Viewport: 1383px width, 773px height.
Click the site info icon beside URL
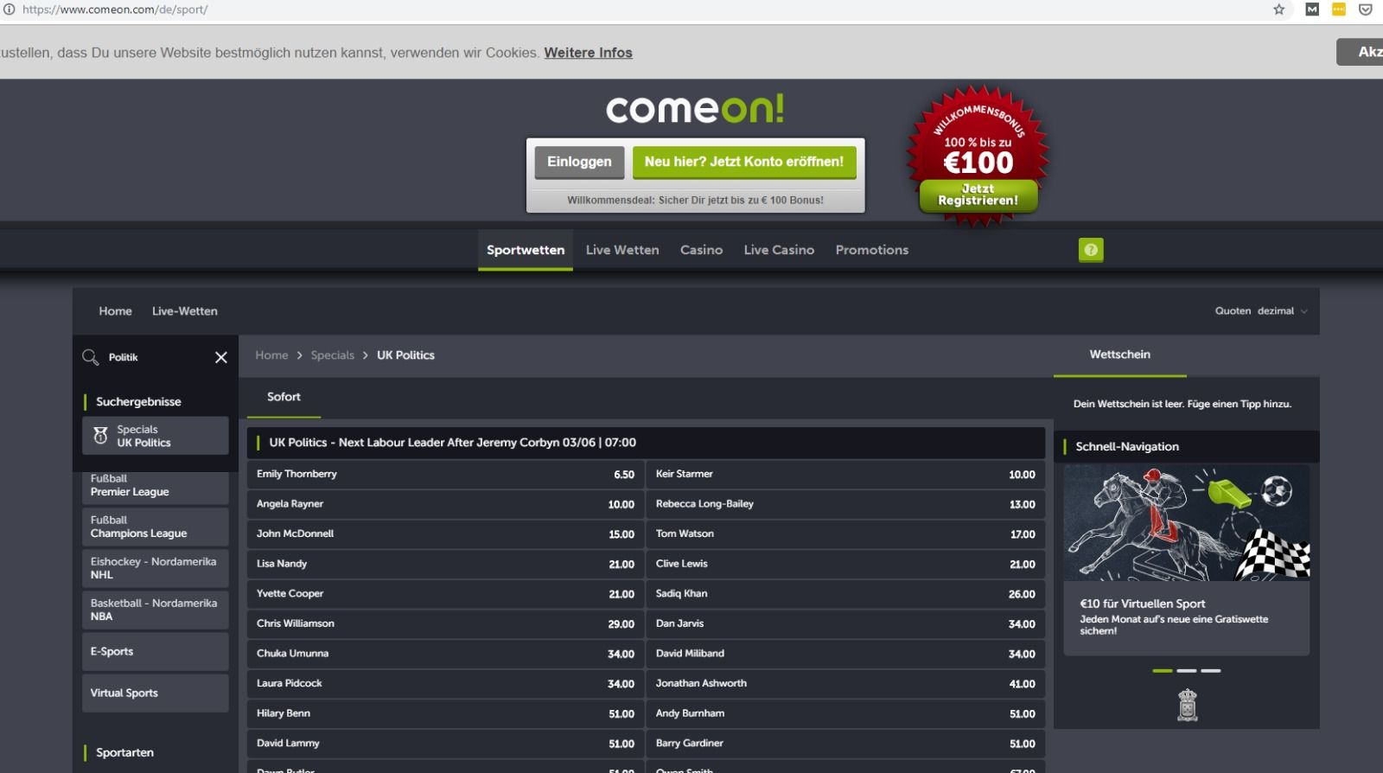(10, 10)
